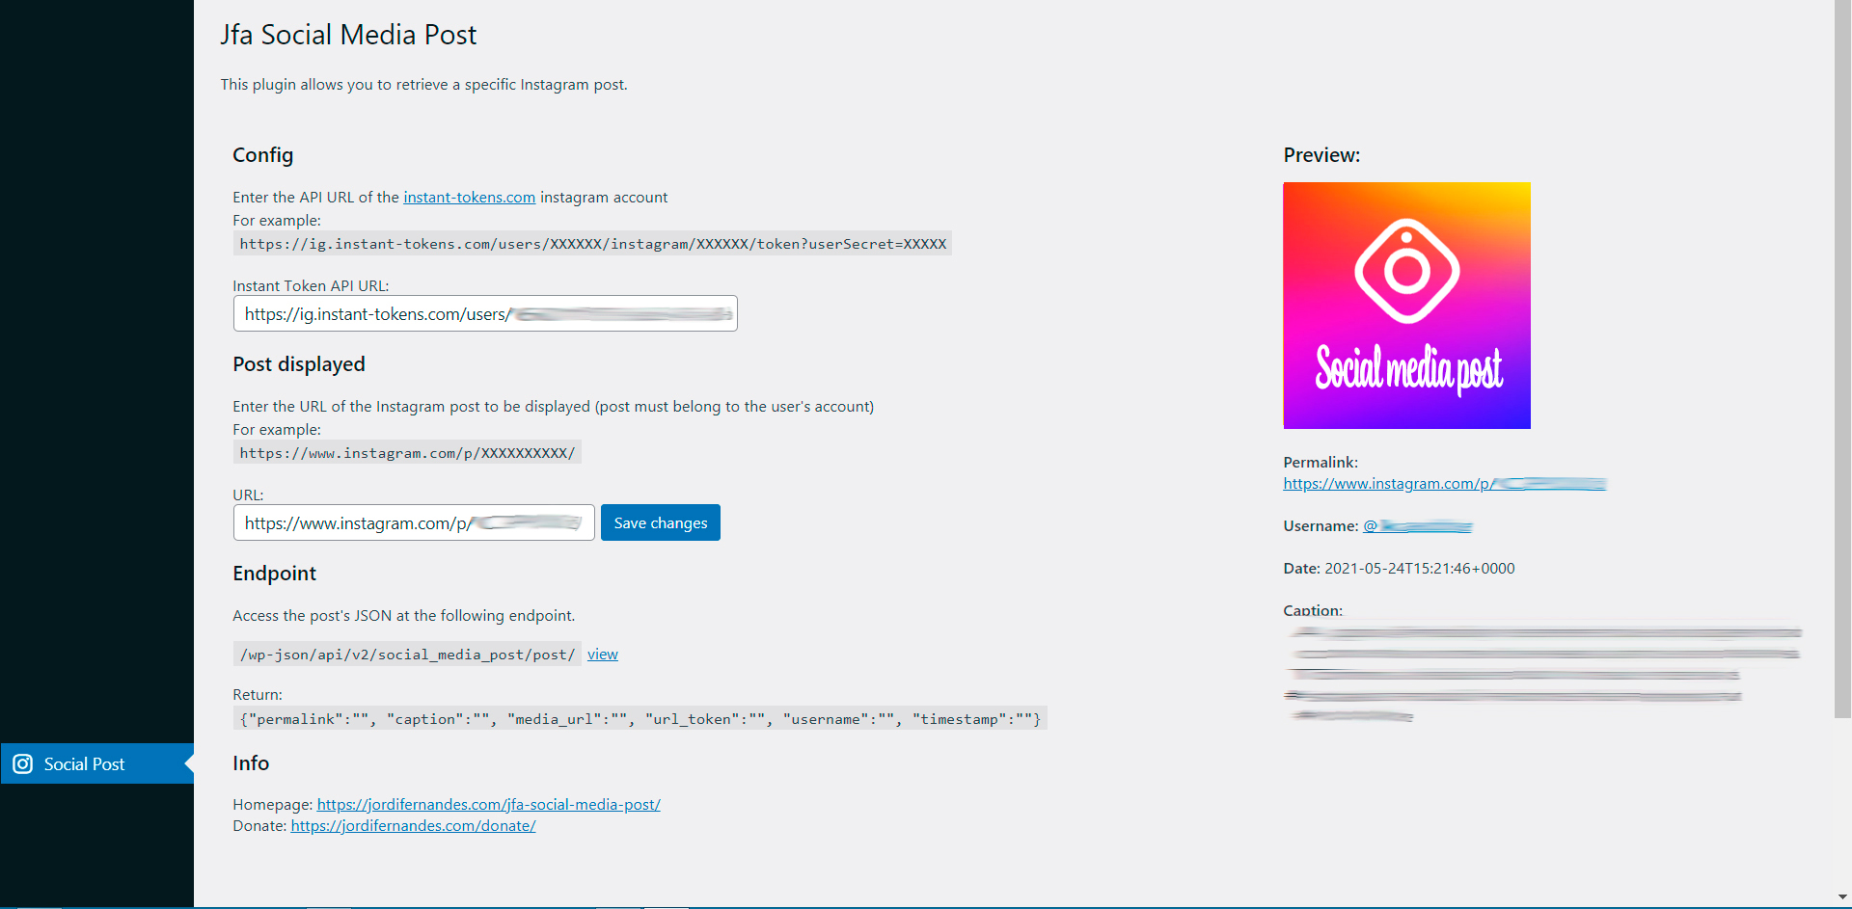Click the date value 2021-05-24T15:21:46+0000
Image resolution: width=1852 pixels, height=909 pixels.
coord(1419,568)
